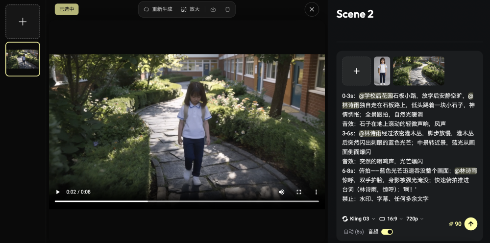Click the text 音效：突然的嗡鸣声，光芒爆闪
Viewport: 490px width, 243px height.
click(x=383, y=162)
